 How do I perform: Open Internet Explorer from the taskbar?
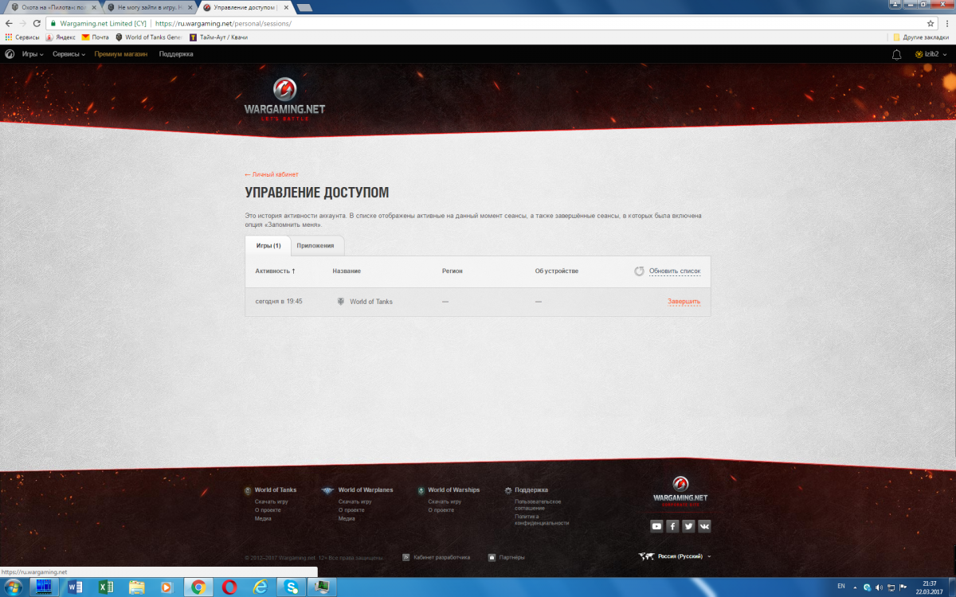(x=260, y=587)
